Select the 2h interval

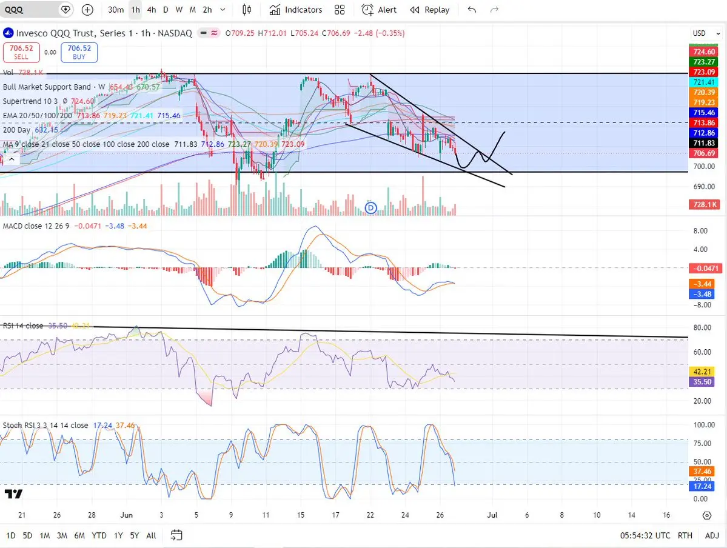[207, 10]
